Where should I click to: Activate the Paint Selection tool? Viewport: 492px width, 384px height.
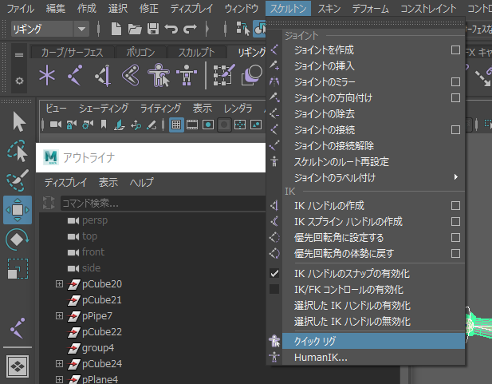coord(18,180)
